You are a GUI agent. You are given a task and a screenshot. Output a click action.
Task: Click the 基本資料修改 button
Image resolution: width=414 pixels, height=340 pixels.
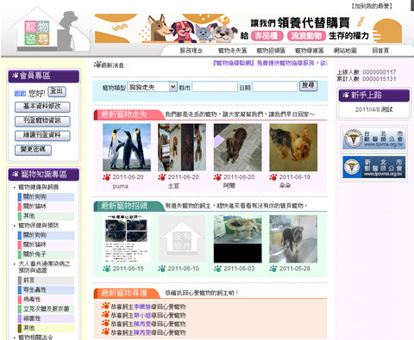tap(42, 107)
